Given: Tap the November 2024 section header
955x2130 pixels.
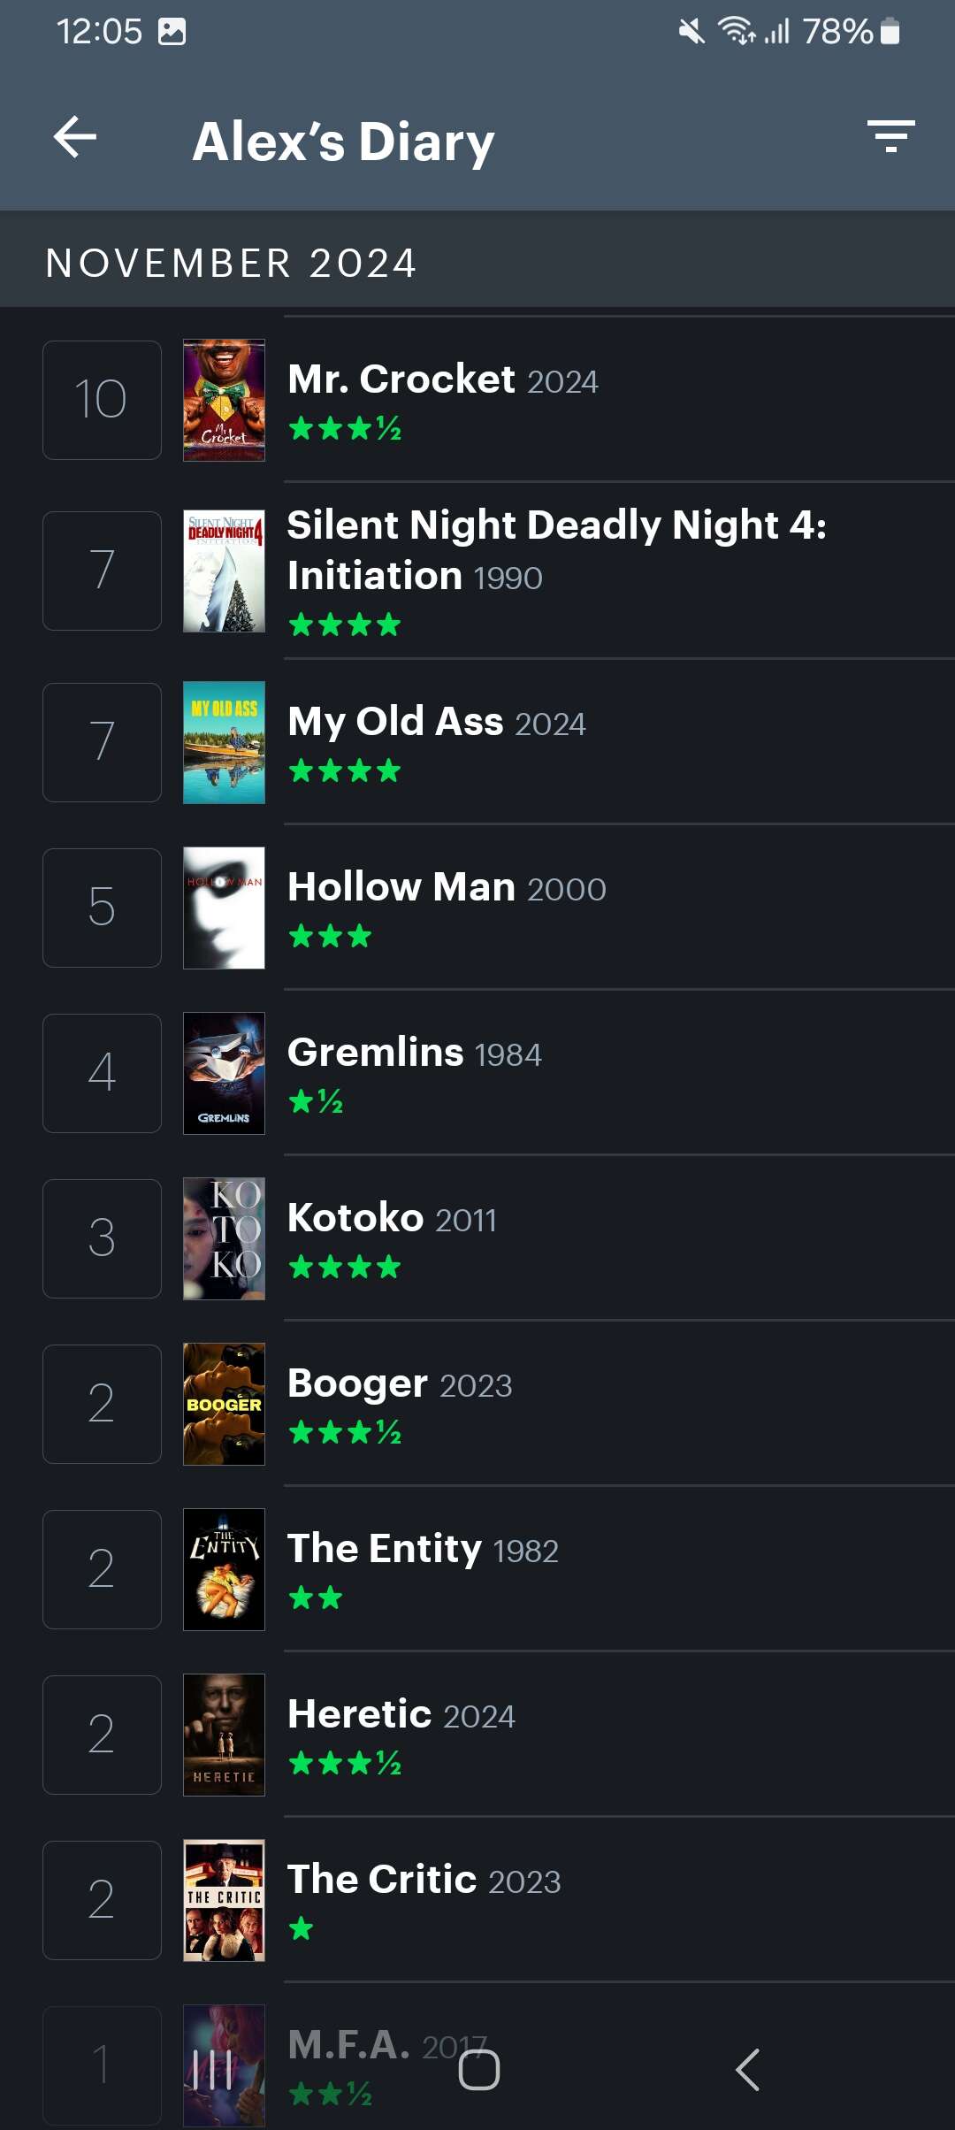Looking at the screenshot, I should (x=477, y=262).
